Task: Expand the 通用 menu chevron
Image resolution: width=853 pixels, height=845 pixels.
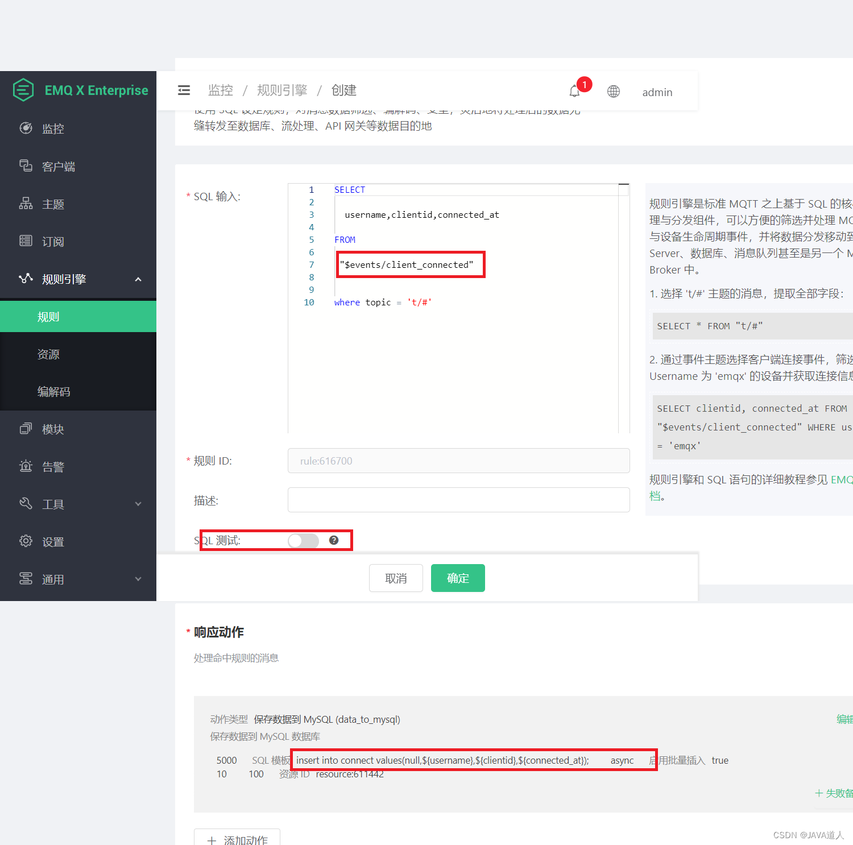Action: coord(138,579)
